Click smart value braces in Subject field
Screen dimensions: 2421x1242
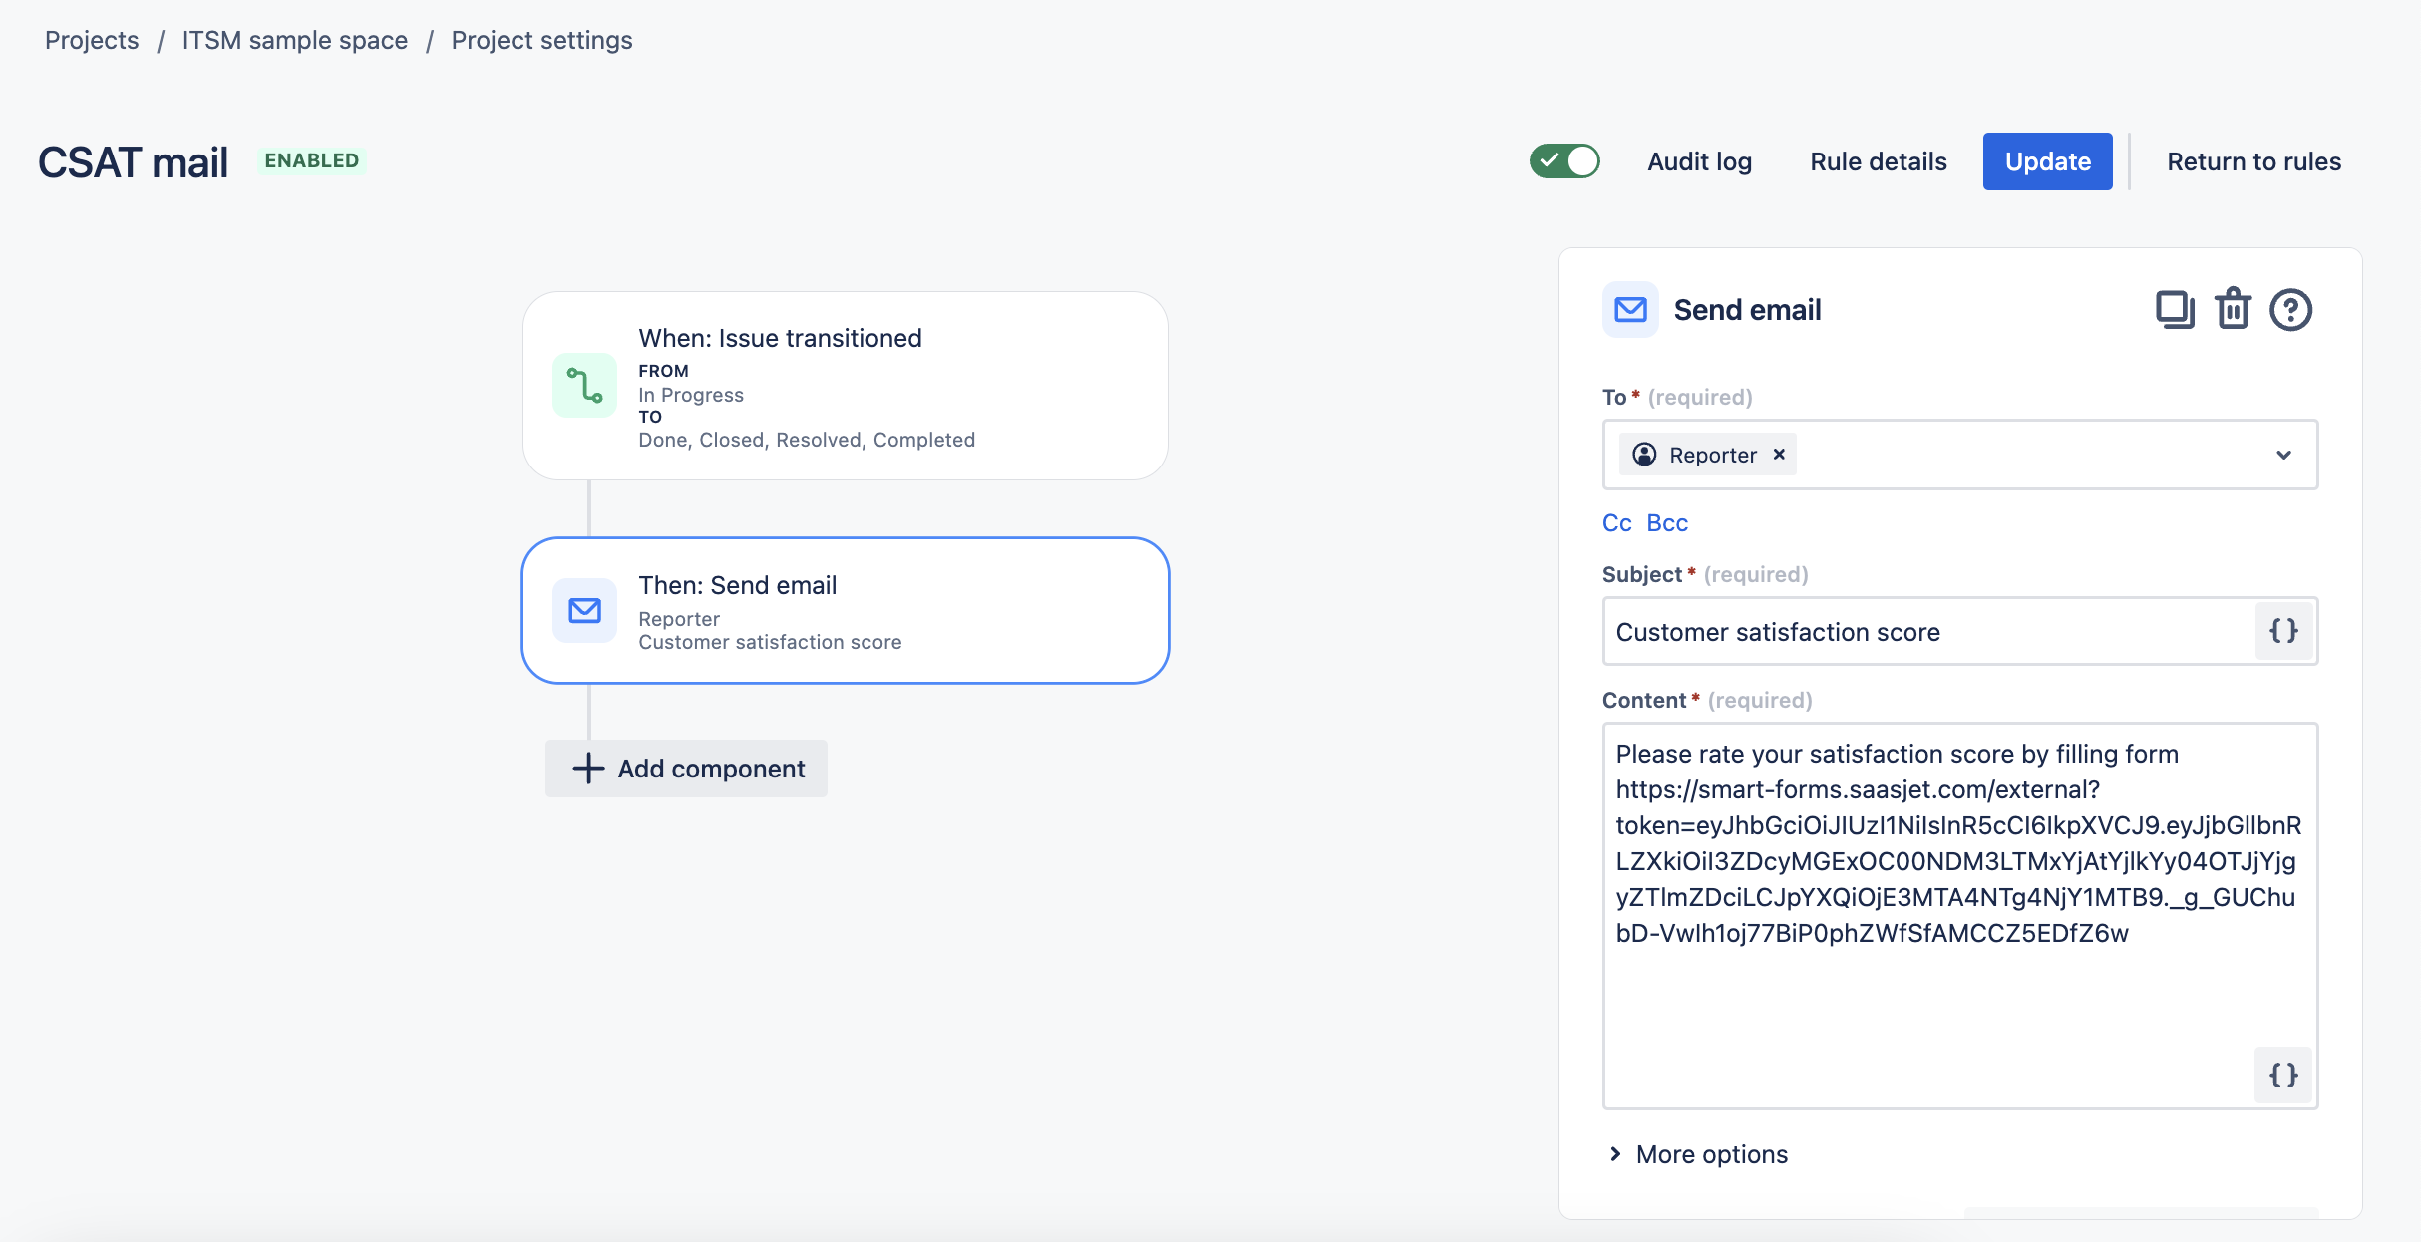pyautogui.click(x=2283, y=631)
